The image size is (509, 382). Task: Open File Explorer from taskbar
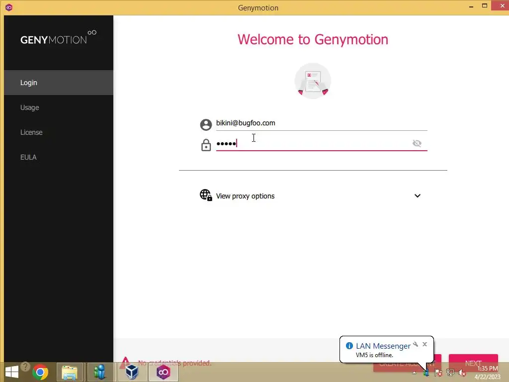pos(70,372)
